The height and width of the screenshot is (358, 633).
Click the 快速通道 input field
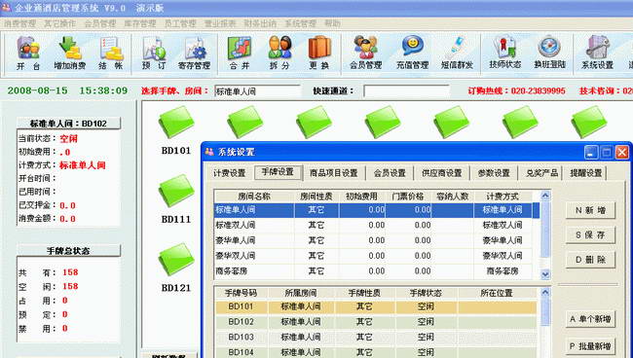pyautogui.click(x=406, y=91)
